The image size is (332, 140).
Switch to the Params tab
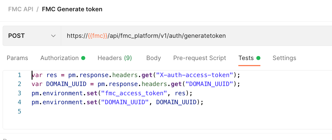point(17,58)
